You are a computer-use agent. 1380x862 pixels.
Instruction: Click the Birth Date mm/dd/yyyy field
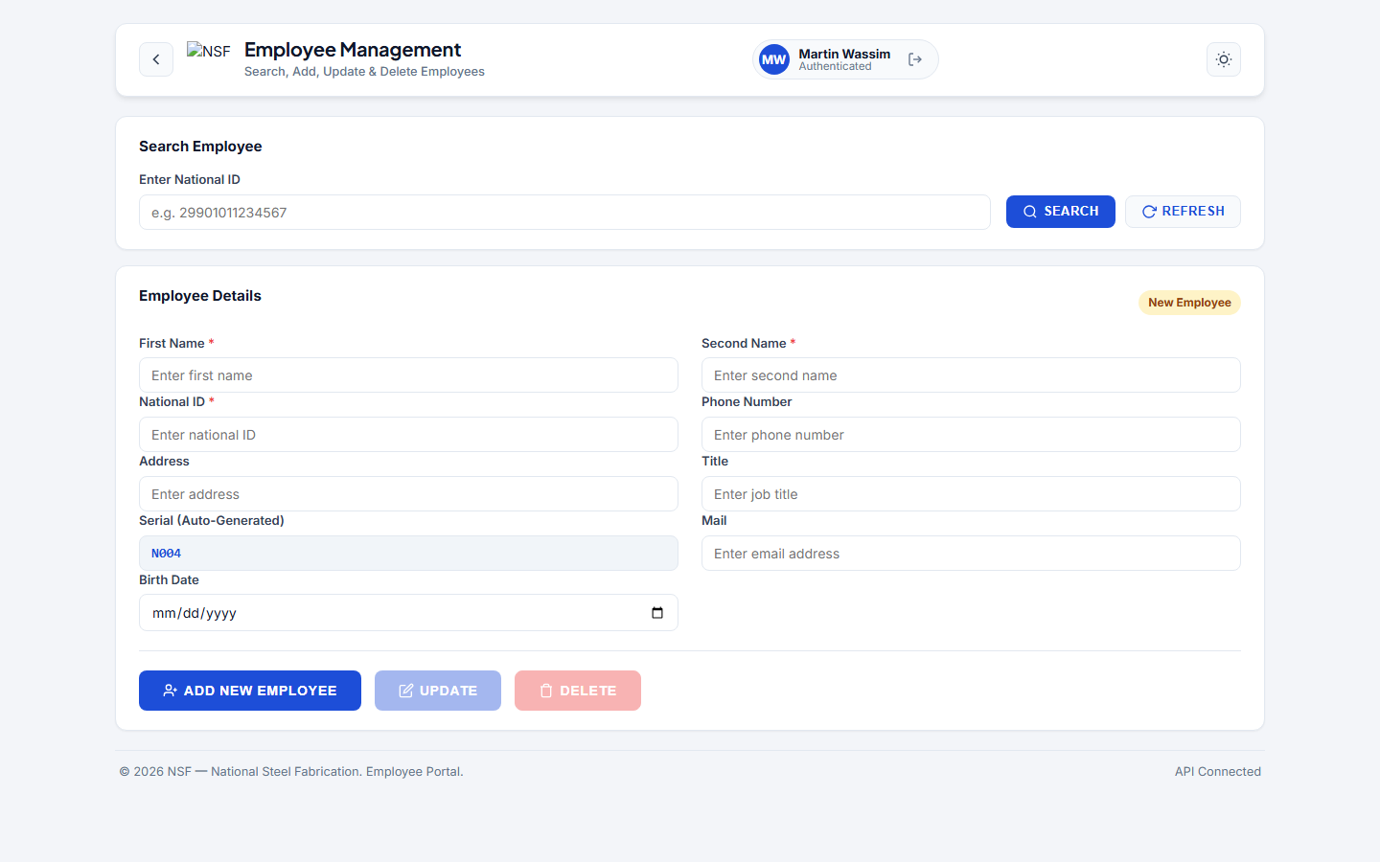point(408,613)
